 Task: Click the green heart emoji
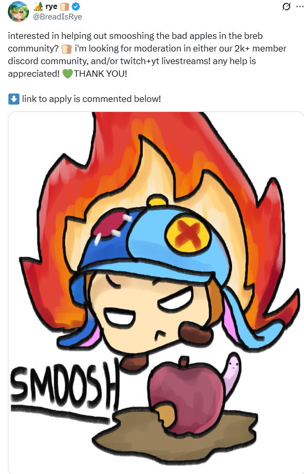point(68,74)
